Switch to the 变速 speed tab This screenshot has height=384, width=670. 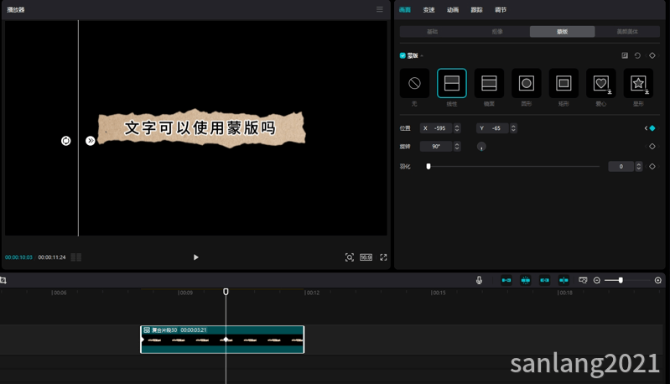(x=428, y=10)
